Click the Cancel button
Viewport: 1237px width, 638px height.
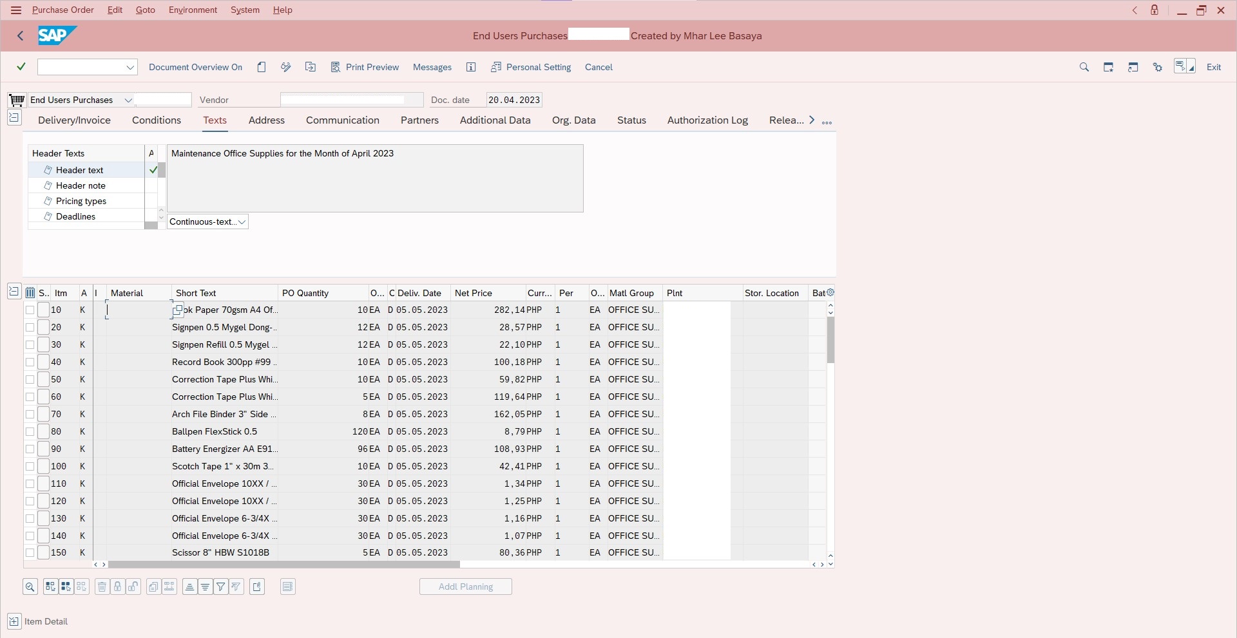pos(599,67)
